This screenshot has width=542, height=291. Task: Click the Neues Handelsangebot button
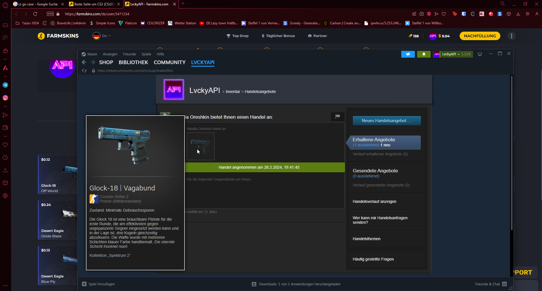click(386, 121)
